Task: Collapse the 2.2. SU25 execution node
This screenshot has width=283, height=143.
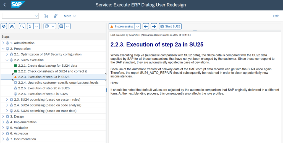Action: (x=7, y=60)
